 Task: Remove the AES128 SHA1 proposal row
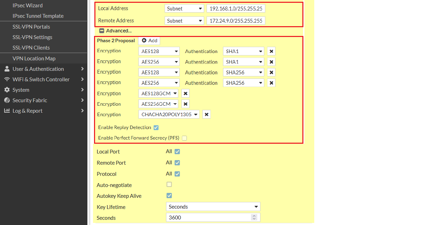click(271, 51)
